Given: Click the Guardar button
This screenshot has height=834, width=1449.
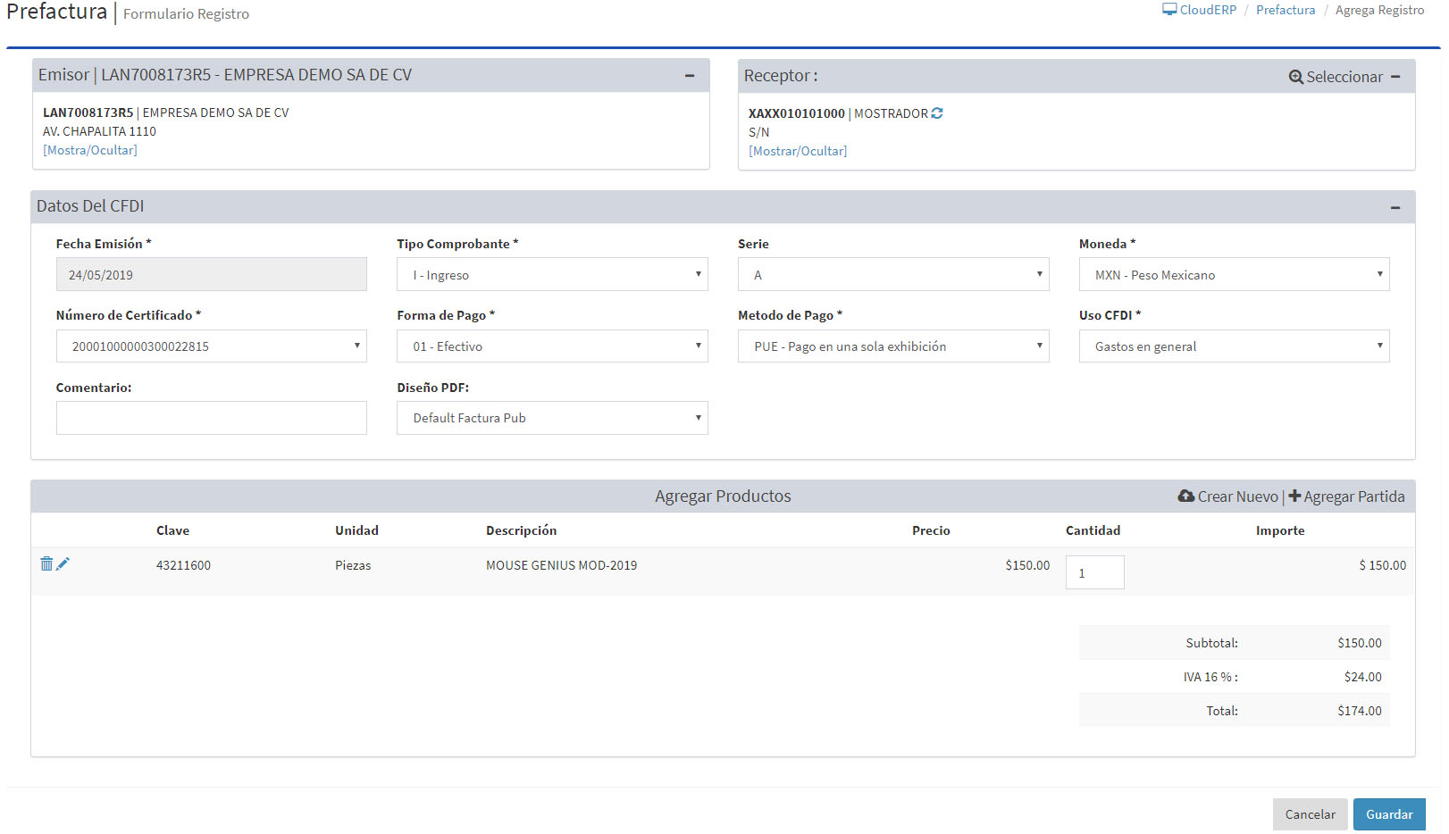Looking at the screenshot, I should pyautogui.click(x=1389, y=814).
